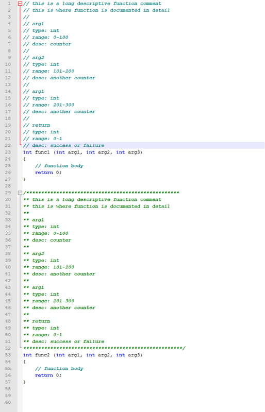The width and height of the screenshot is (265, 412).
Task: Click line number 23 in the margin
Action: pos(8,152)
